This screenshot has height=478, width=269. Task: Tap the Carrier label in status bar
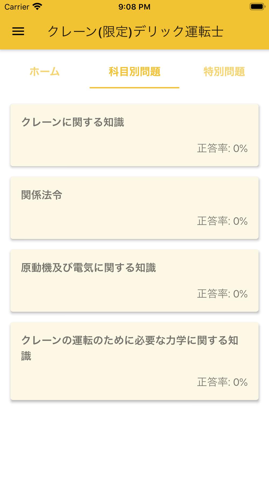(17, 7)
